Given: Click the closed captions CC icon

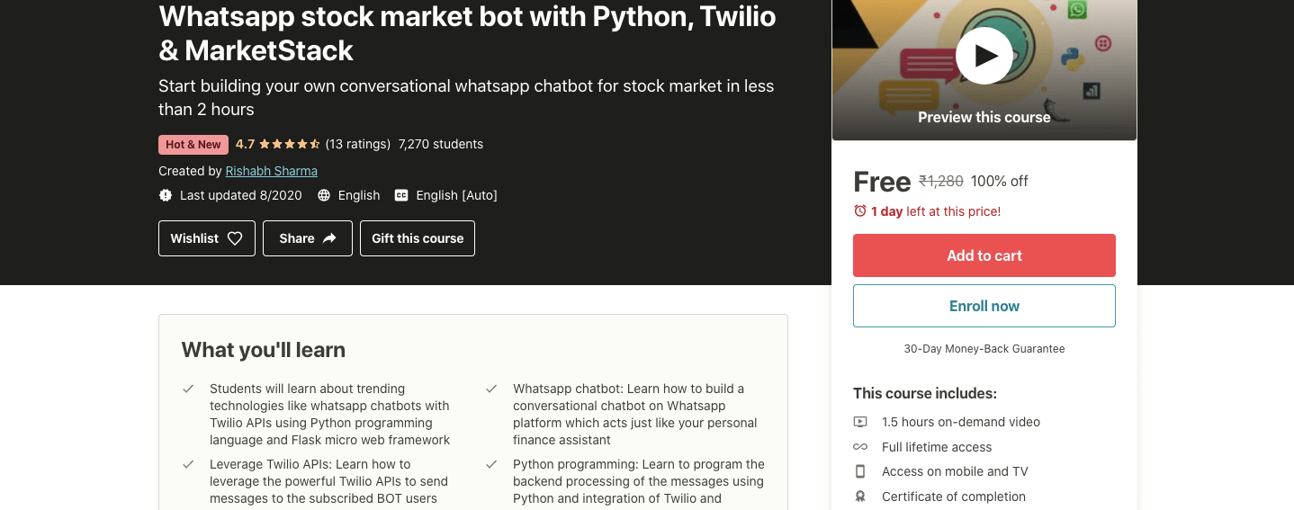Looking at the screenshot, I should click(401, 195).
